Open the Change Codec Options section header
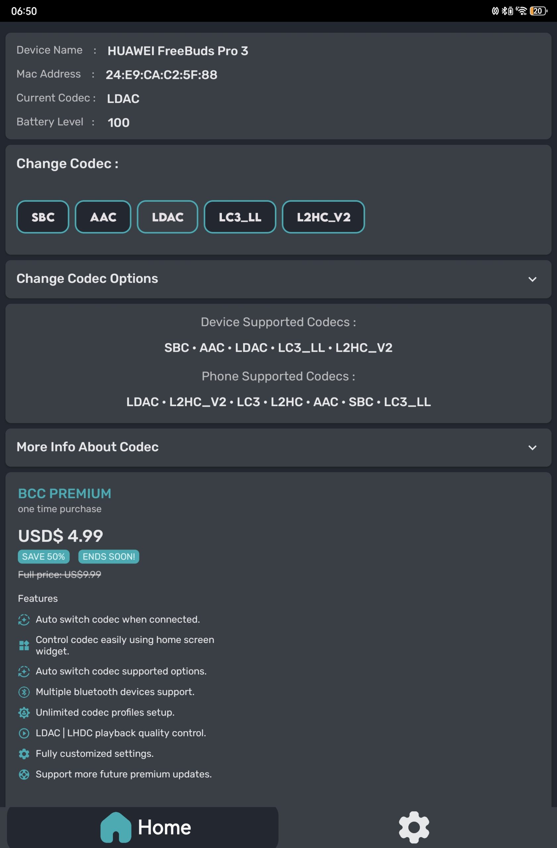The height and width of the screenshot is (848, 557). 278,279
